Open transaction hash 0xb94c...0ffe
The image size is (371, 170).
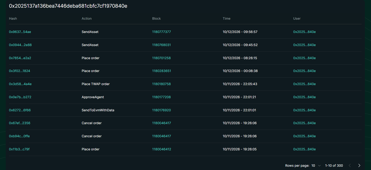[x=19, y=136]
